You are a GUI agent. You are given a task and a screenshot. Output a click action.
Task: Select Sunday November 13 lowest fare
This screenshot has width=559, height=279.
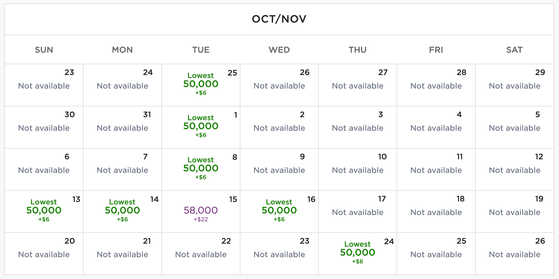click(x=44, y=211)
